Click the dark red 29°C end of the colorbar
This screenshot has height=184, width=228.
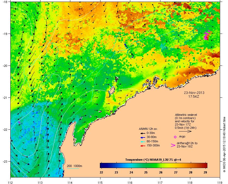205,165
